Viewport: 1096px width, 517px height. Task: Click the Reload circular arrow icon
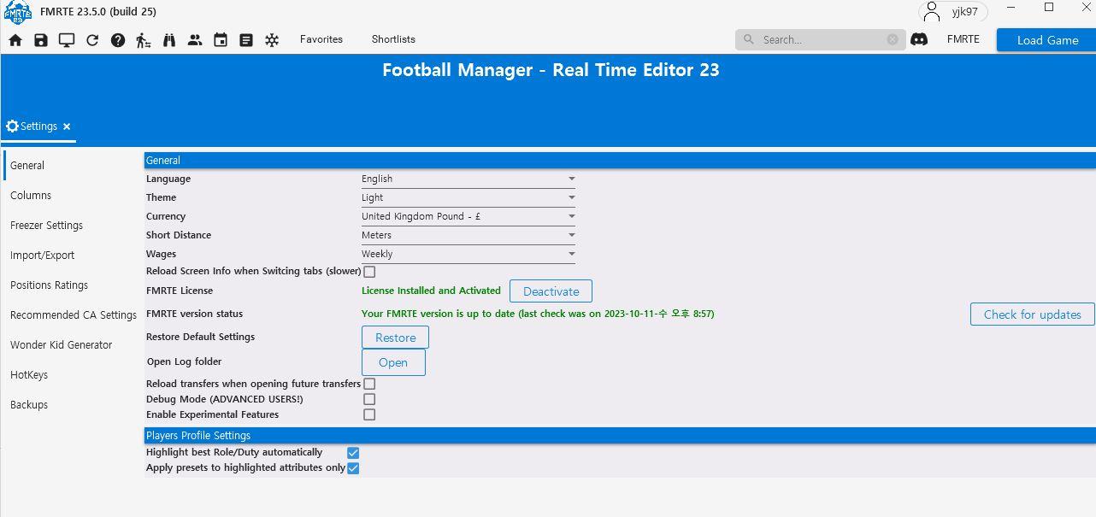tap(92, 40)
